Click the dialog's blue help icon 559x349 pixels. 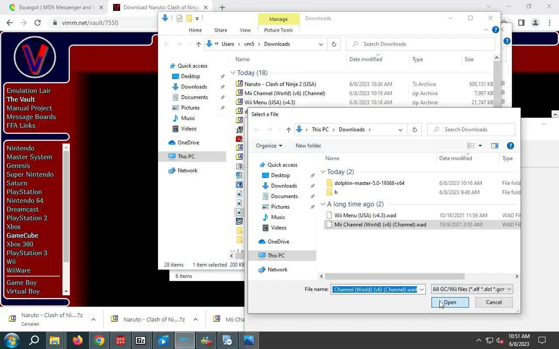click(511, 146)
